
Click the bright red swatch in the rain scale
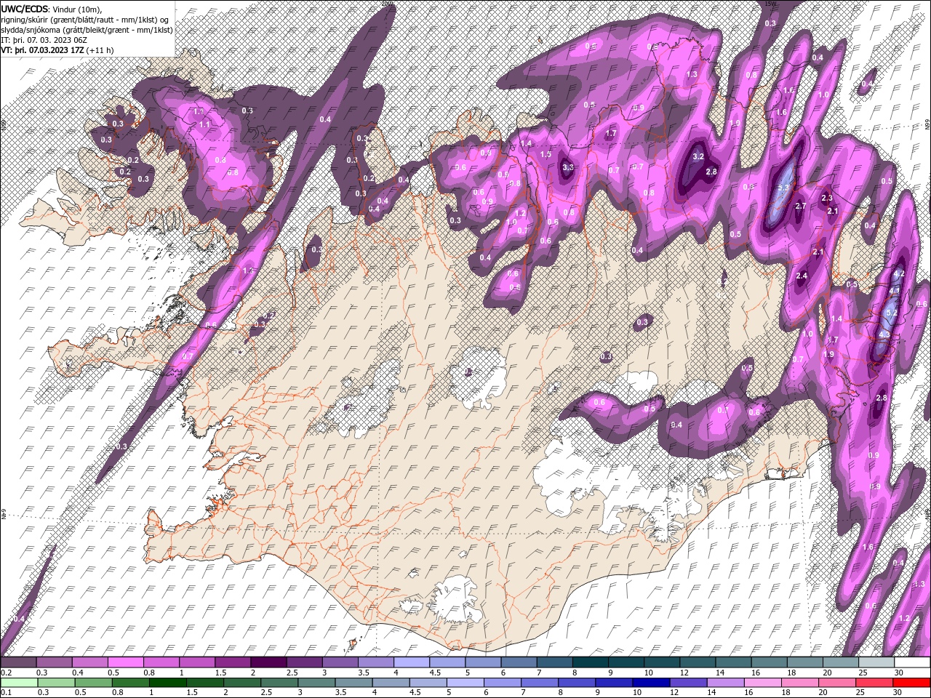coord(911,682)
